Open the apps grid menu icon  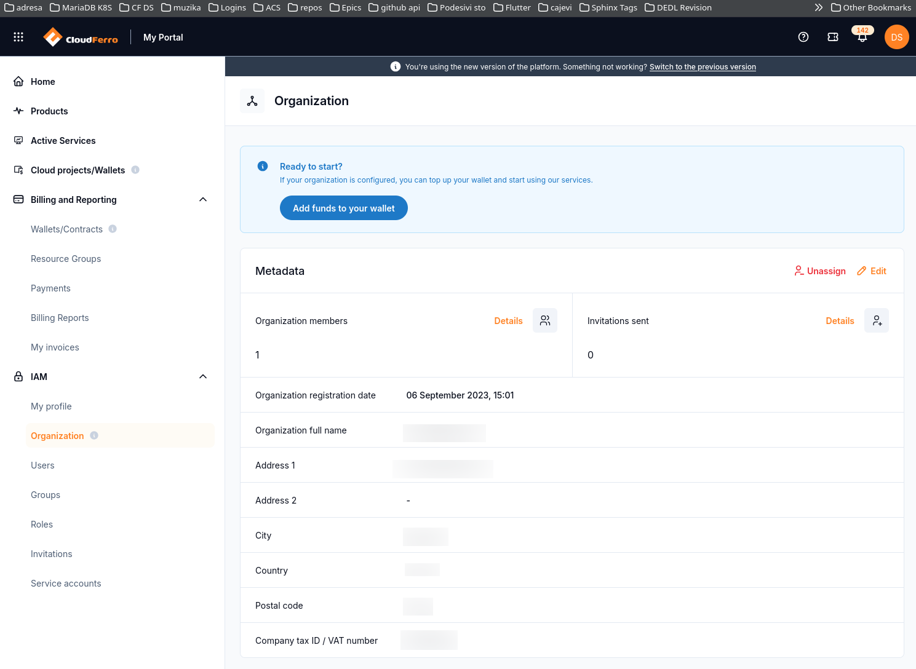coord(18,37)
